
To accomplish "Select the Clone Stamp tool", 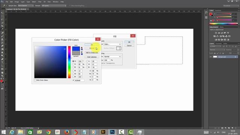I will click(2, 39).
